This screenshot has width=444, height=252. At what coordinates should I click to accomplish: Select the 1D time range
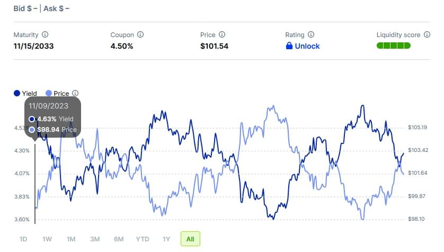pyautogui.click(x=23, y=239)
